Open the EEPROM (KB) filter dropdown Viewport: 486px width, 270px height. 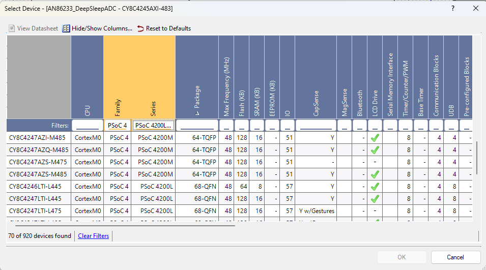(272, 126)
